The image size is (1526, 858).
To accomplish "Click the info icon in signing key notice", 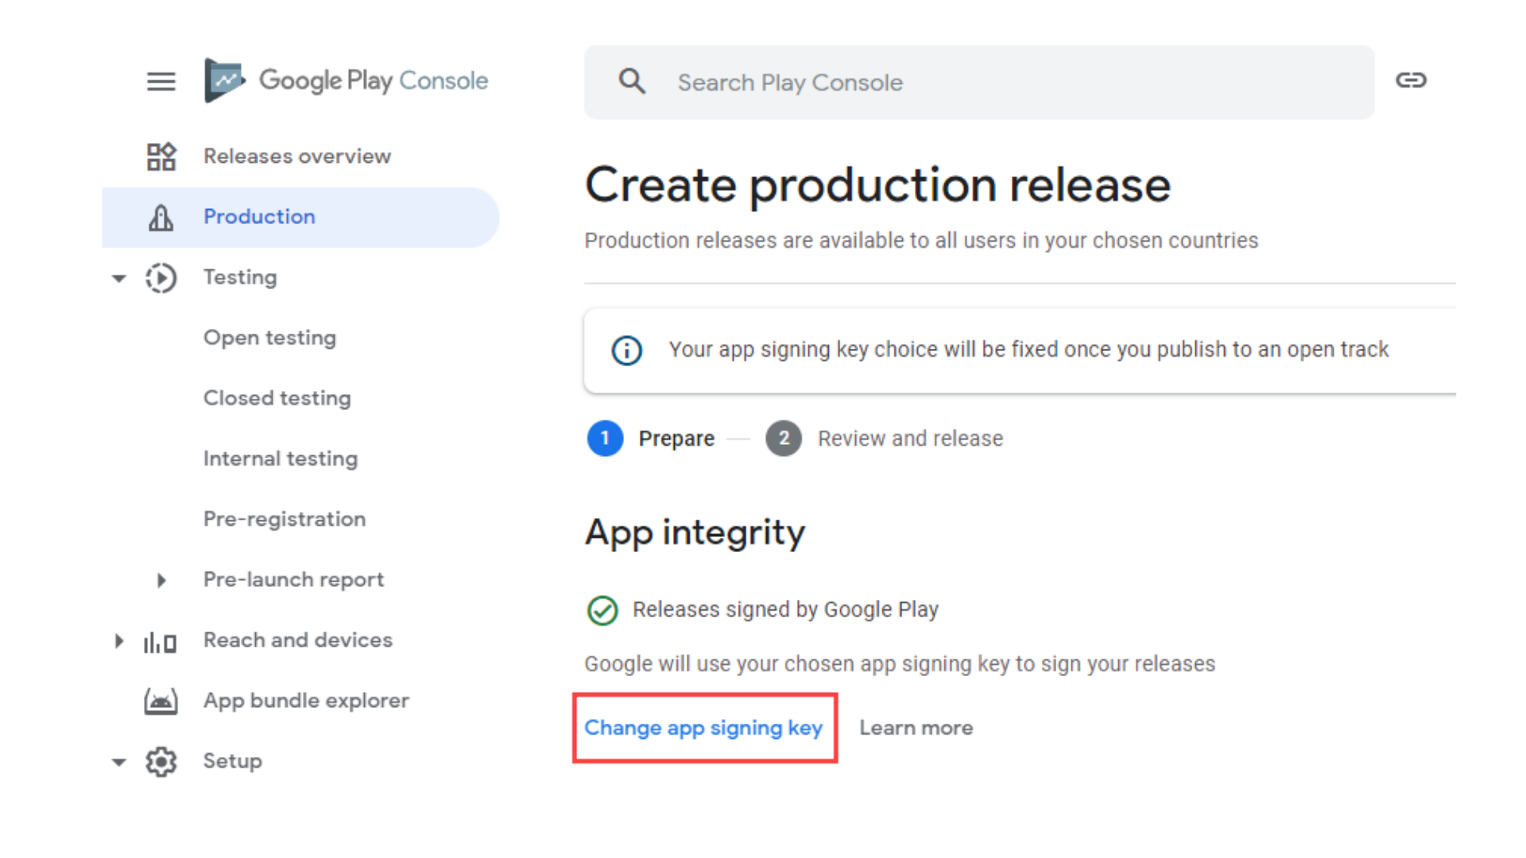I will [x=626, y=350].
